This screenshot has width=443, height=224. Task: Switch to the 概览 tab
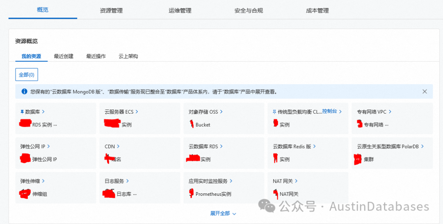point(43,10)
